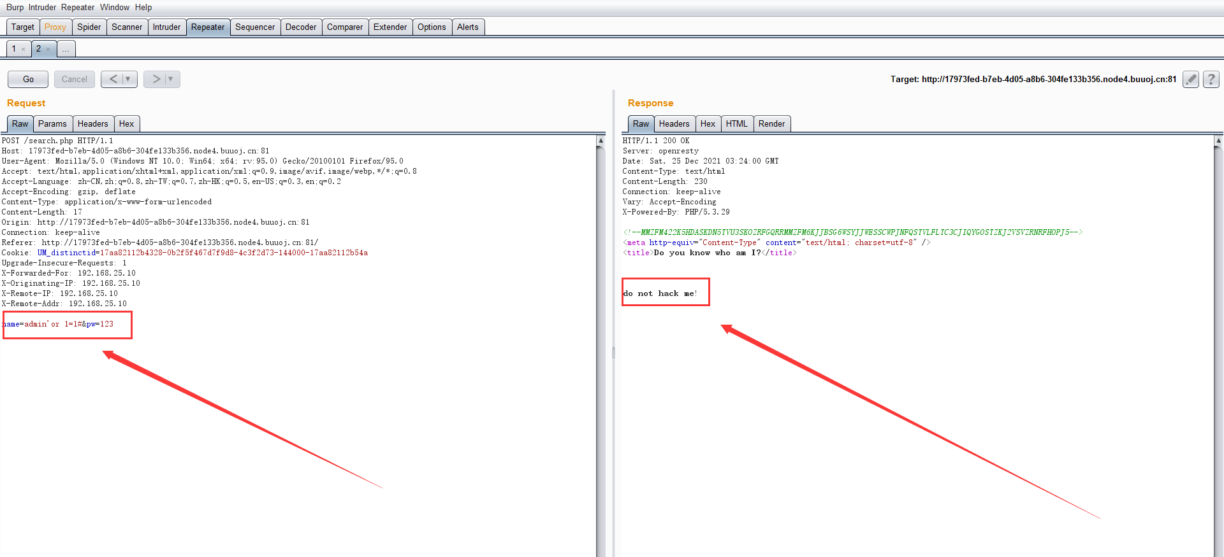Switch to the Proxy tab
The width and height of the screenshot is (1224, 557).
click(55, 27)
